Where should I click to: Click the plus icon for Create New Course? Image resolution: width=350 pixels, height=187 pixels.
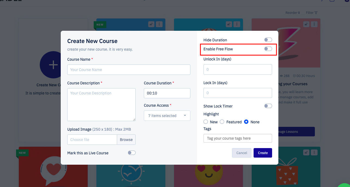53,65
